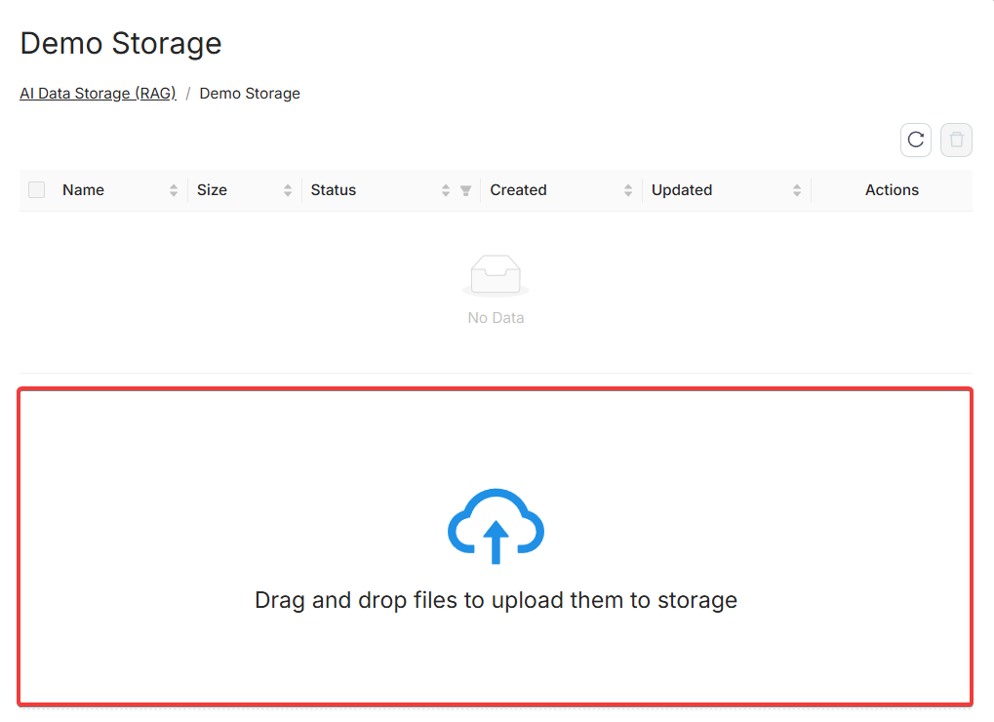Click the drag and drop upload text
This screenshot has height=722, width=994.
coord(496,600)
